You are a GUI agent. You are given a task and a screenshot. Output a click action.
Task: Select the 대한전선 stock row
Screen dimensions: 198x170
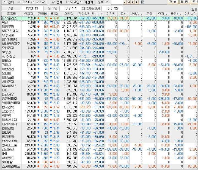[x=99, y=69]
